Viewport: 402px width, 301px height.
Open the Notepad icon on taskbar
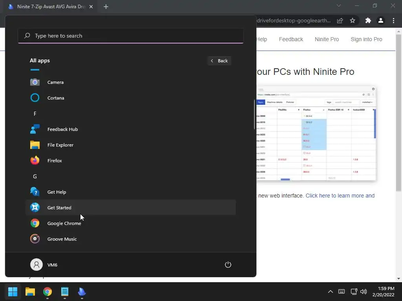coord(65,292)
